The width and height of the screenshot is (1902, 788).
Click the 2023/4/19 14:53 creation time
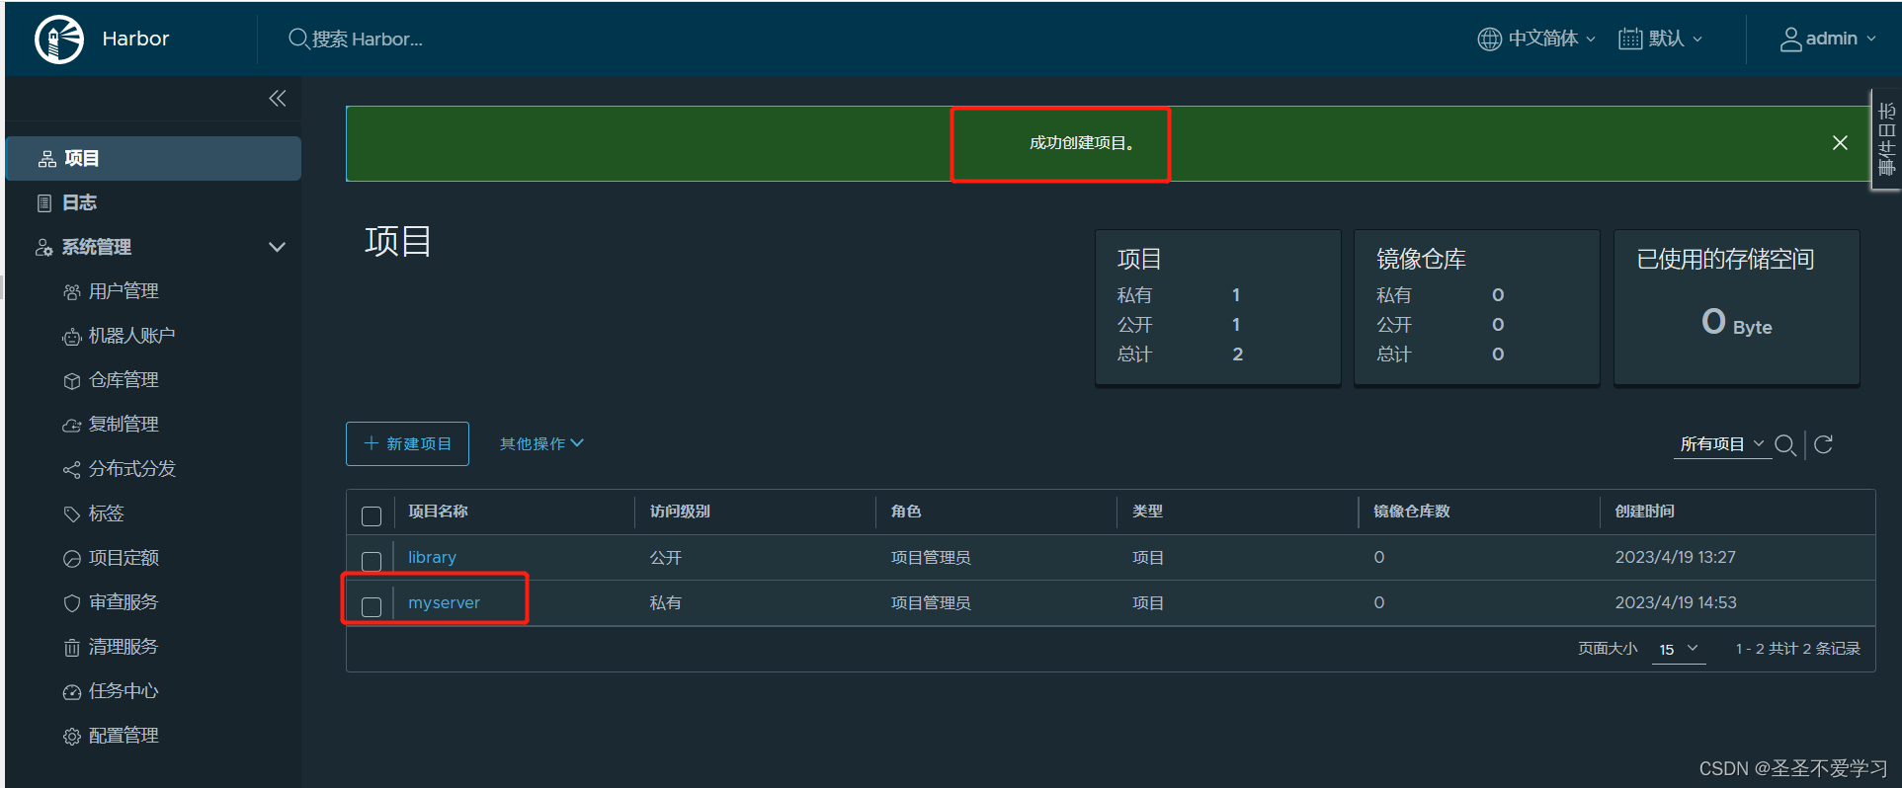1676,602
